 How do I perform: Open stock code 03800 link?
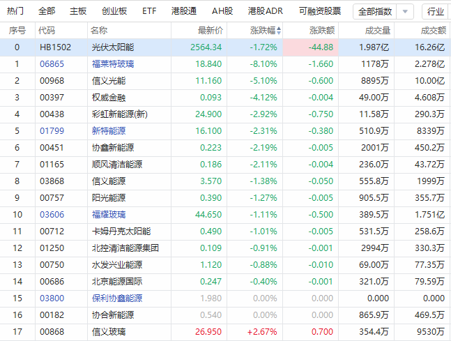(52, 298)
